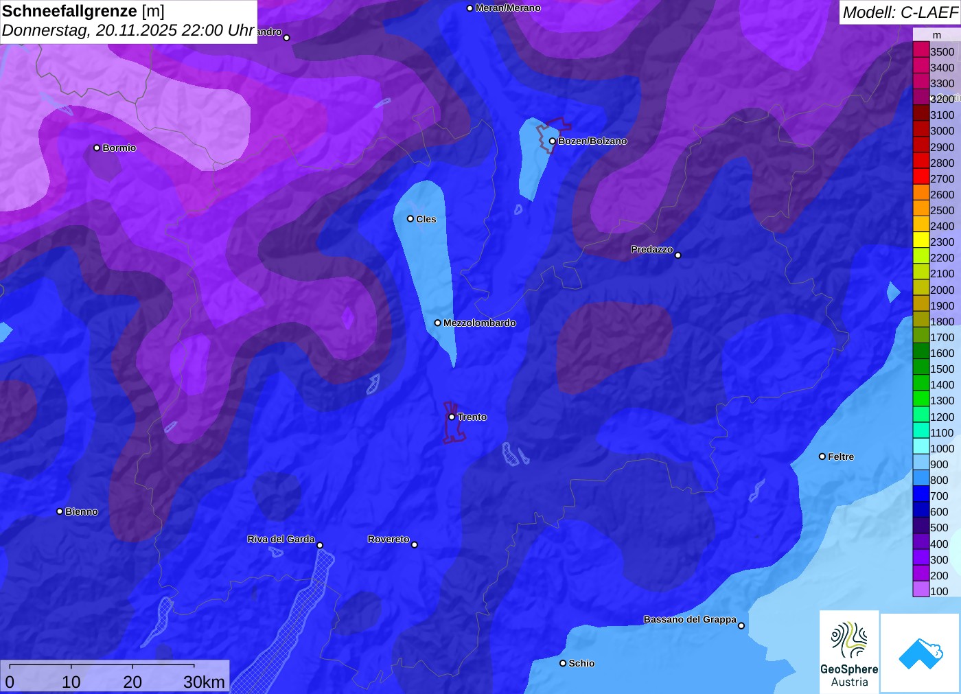Viewport: 961px width, 694px height.
Task: Click the Mezzolombardo label text
Action: 479,323
